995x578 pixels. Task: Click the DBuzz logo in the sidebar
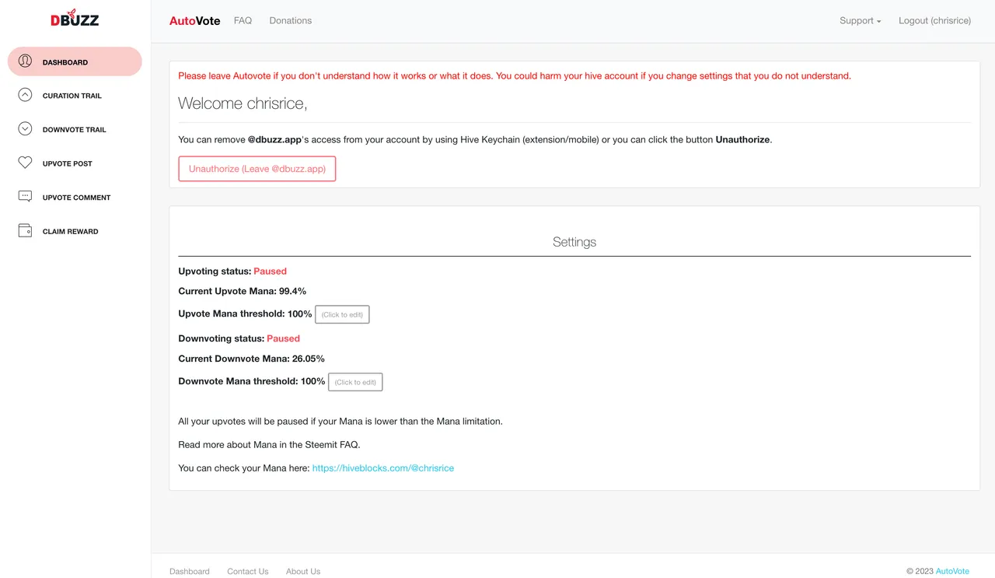coord(75,18)
